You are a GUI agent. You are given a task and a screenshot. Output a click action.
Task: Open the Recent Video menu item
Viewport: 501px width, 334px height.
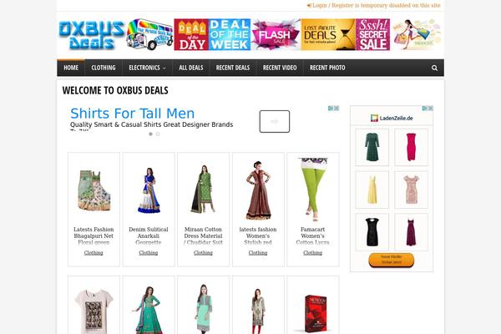(x=280, y=68)
